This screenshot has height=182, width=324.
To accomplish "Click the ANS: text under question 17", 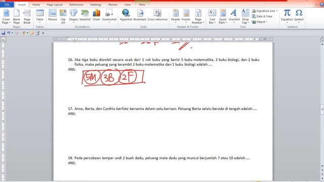I will pos(72,114).
